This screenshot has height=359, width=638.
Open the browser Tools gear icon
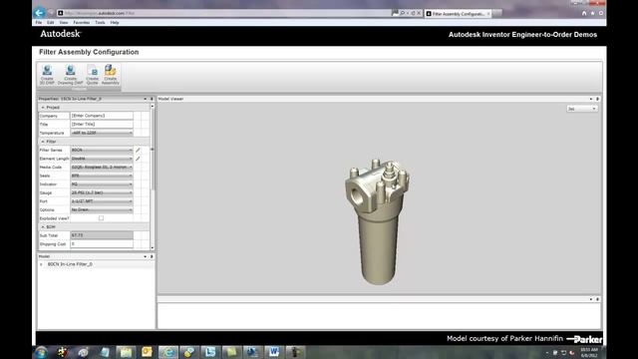click(x=600, y=13)
